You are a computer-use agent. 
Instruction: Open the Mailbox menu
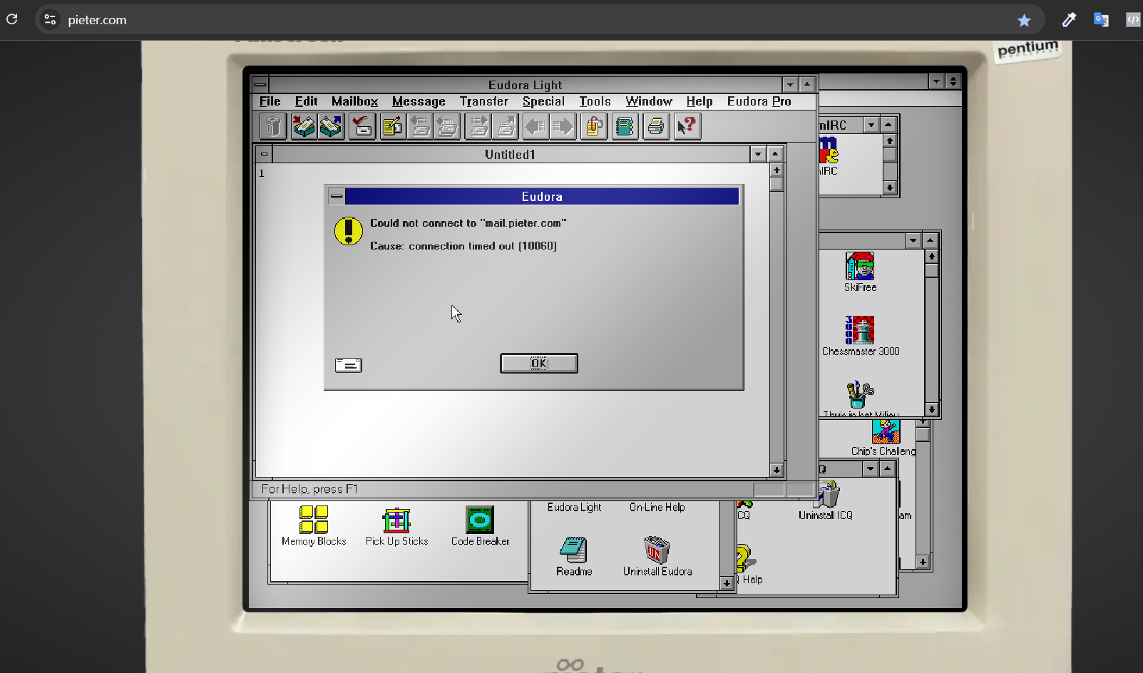(x=354, y=102)
